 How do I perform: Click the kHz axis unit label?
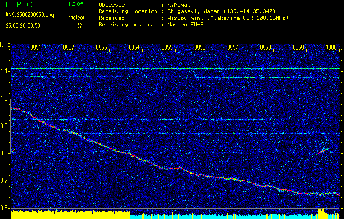pos(5,44)
